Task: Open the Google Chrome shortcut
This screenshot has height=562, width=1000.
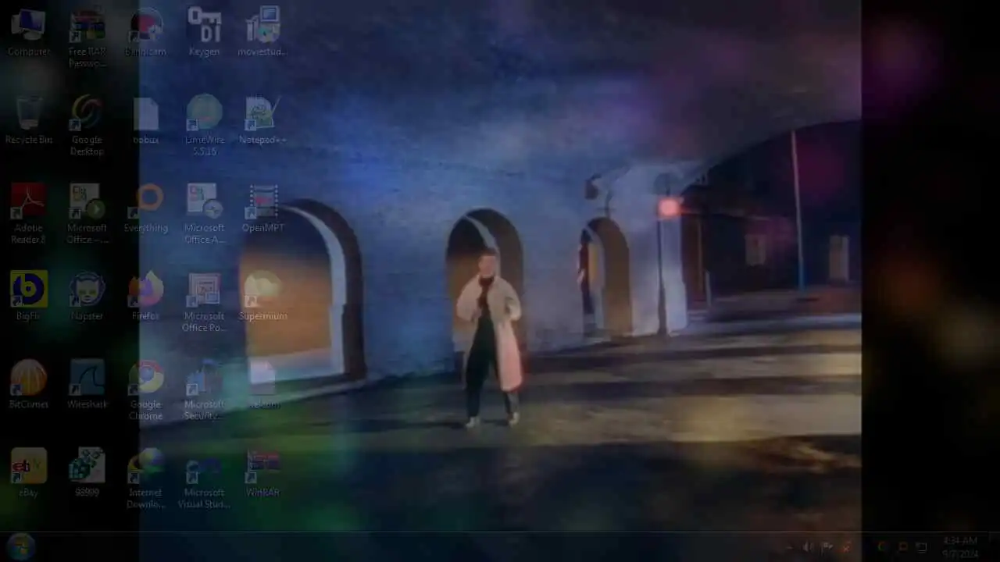Action: tap(146, 391)
